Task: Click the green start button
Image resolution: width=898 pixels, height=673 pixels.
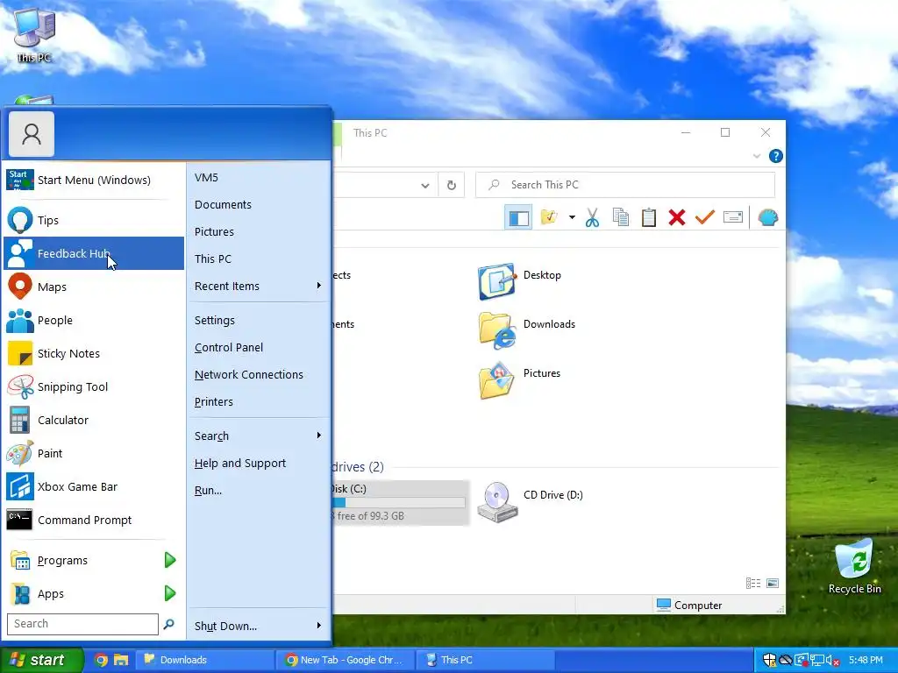Action: pyautogui.click(x=41, y=660)
